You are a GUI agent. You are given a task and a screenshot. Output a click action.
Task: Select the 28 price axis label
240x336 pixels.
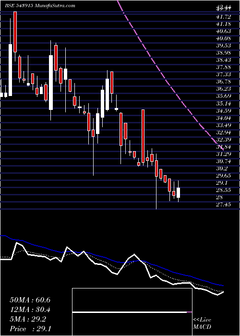click(x=220, y=198)
